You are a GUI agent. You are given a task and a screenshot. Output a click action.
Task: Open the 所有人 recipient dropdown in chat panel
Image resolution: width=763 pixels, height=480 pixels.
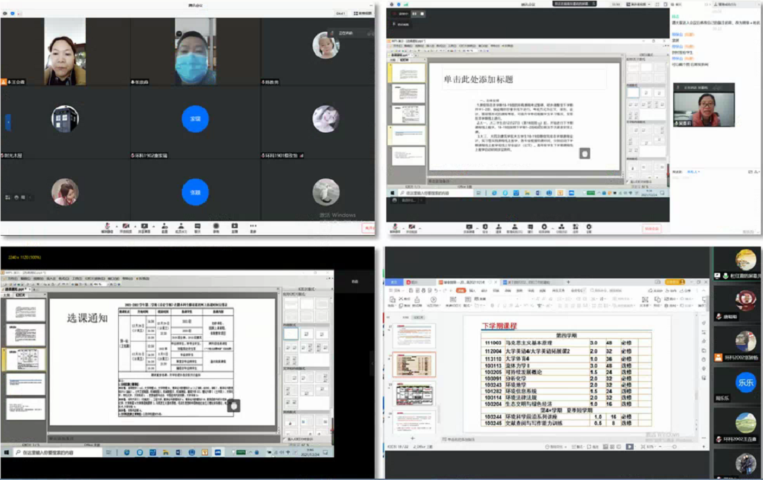(x=693, y=172)
